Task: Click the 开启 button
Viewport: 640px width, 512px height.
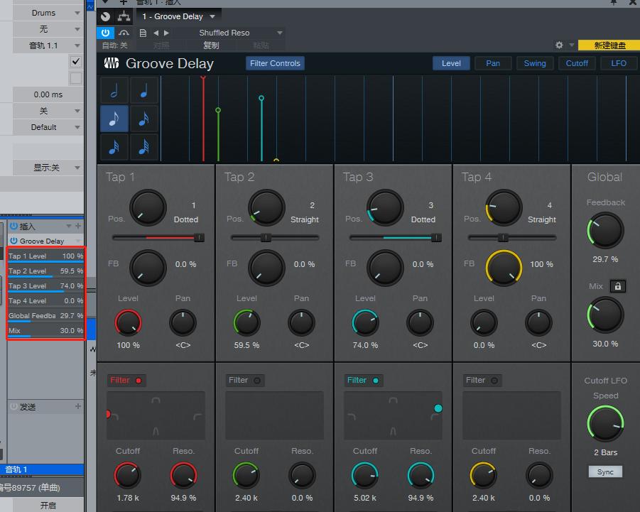Action: 48,505
